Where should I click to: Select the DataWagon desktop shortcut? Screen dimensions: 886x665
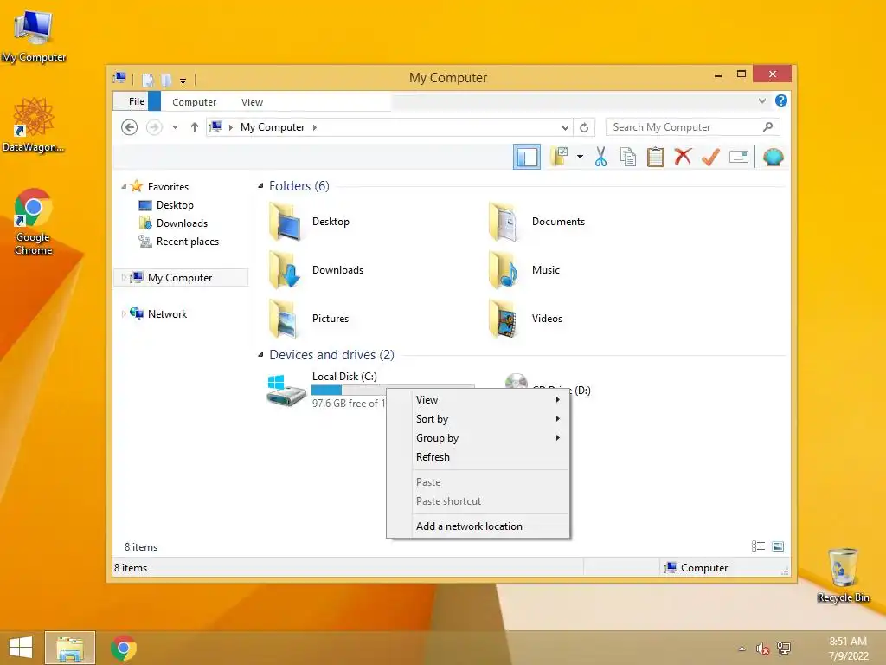click(x=34, y=126)
